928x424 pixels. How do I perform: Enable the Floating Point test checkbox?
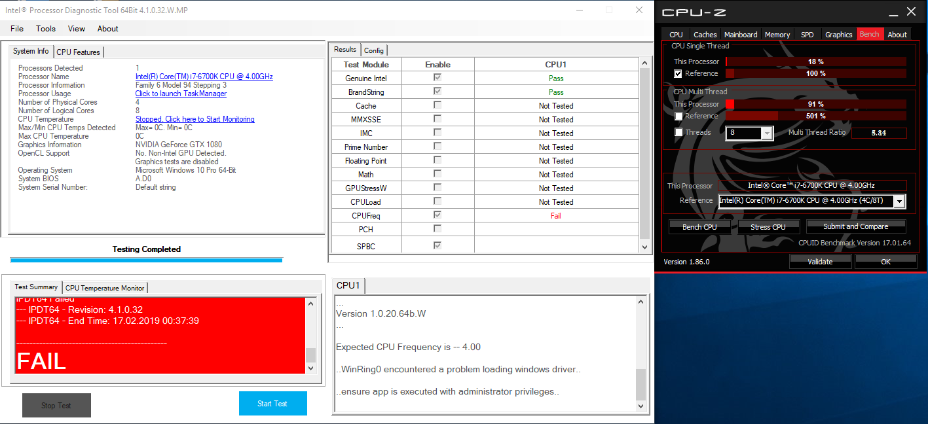[x=437, y=160]
